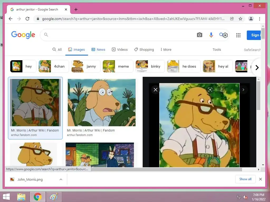
Task: Close the arthur janitor tab
Action: pos(66,9)
